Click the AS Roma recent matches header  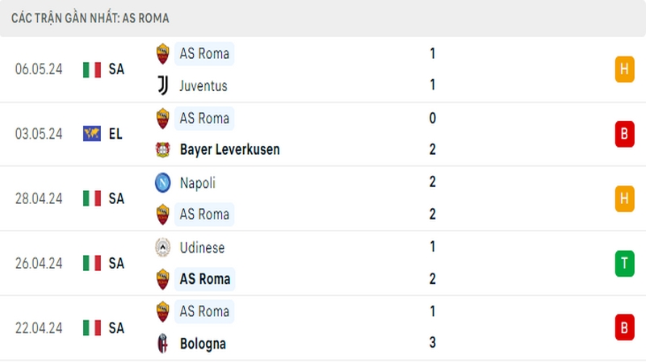coord(90,18)
